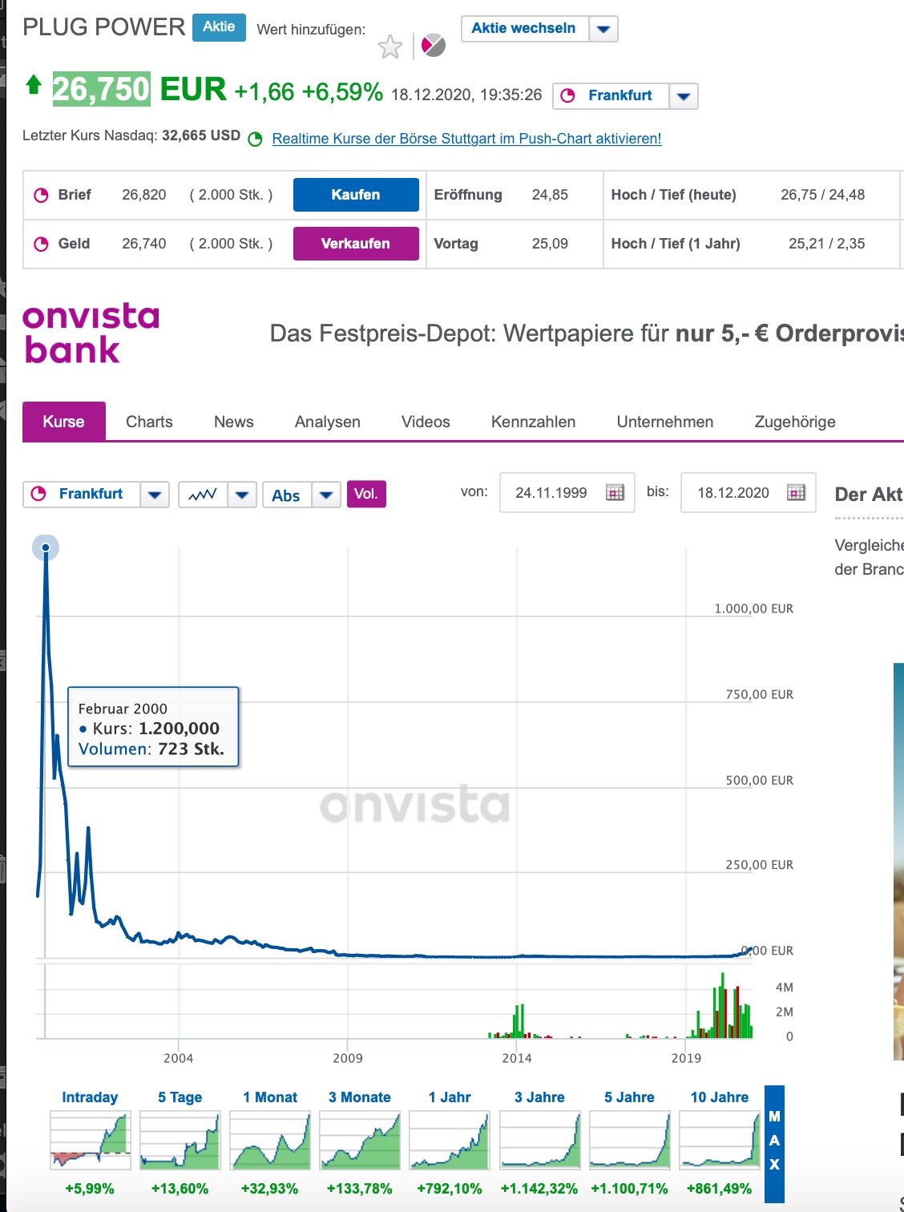The image size is (904, 1212).
Task: Click the Hoch / Tief (heute) value 26,75 / 24,48
Action: pos(823,195)
